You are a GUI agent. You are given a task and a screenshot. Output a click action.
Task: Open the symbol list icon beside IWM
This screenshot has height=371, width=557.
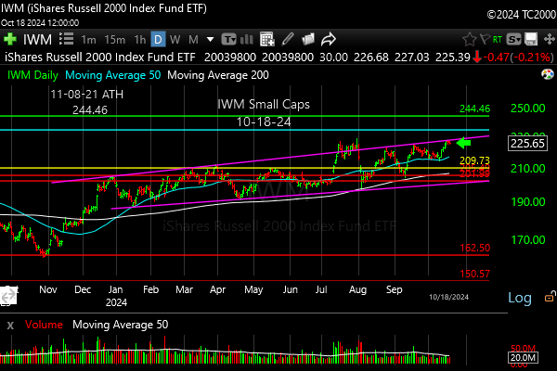click(x=66, y=39)
